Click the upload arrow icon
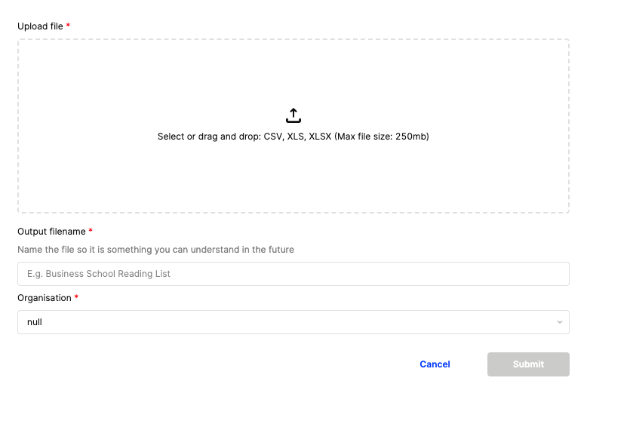 pyautogui.click(x=293, y=115)
